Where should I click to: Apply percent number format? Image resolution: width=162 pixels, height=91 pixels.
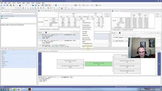[48, 8]
